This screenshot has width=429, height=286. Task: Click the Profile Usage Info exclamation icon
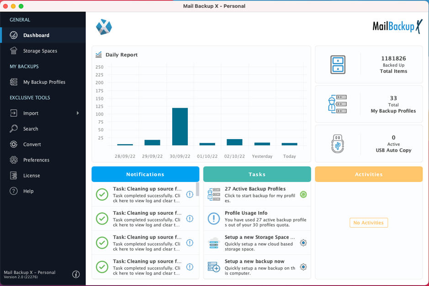214,219
